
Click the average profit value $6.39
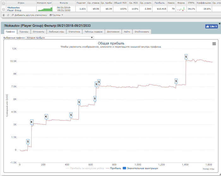point(109,9)
